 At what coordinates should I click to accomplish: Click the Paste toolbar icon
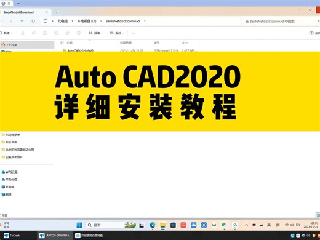[x=45, y=33]
